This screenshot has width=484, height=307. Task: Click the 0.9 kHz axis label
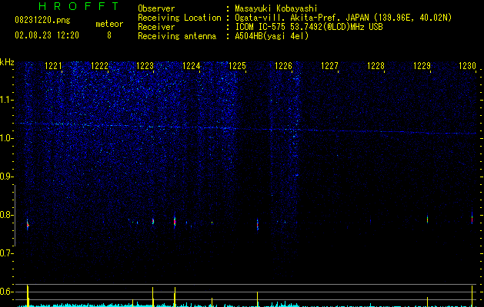pyautogui.click(x=6, y=176)
